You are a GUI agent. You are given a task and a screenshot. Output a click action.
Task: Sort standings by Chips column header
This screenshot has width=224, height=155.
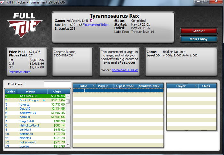pyautogui.click(x=59, y=92)
